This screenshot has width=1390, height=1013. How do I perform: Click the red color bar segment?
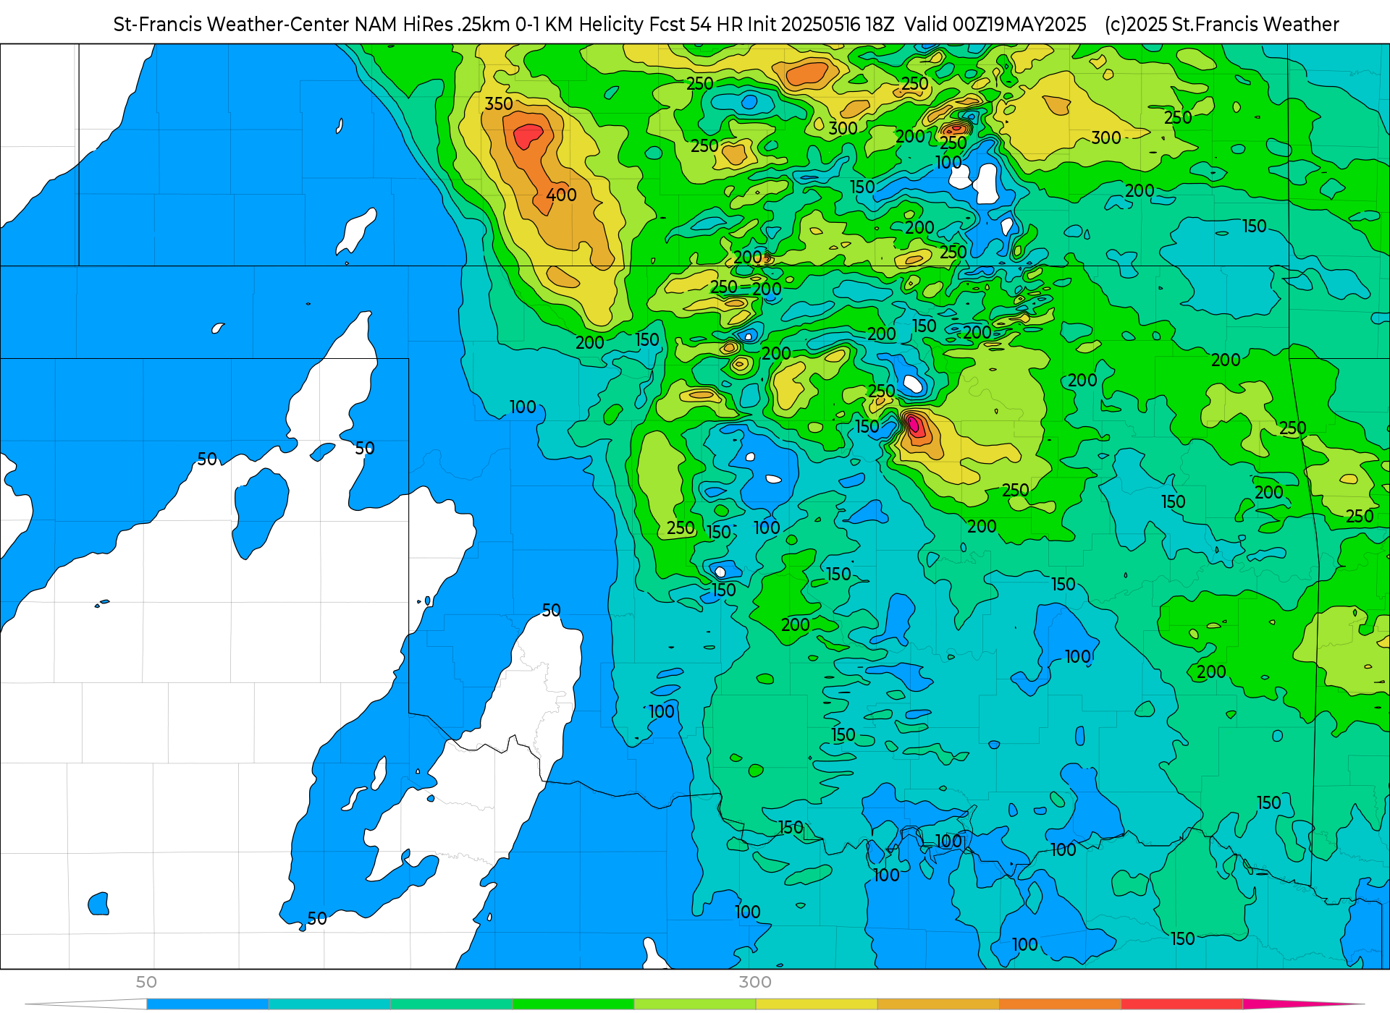[x=1182, y=1004]
